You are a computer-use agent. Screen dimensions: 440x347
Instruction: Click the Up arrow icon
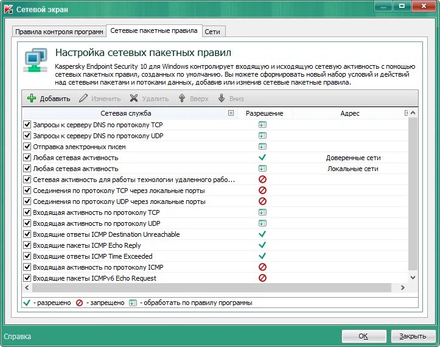click(182, 98)
